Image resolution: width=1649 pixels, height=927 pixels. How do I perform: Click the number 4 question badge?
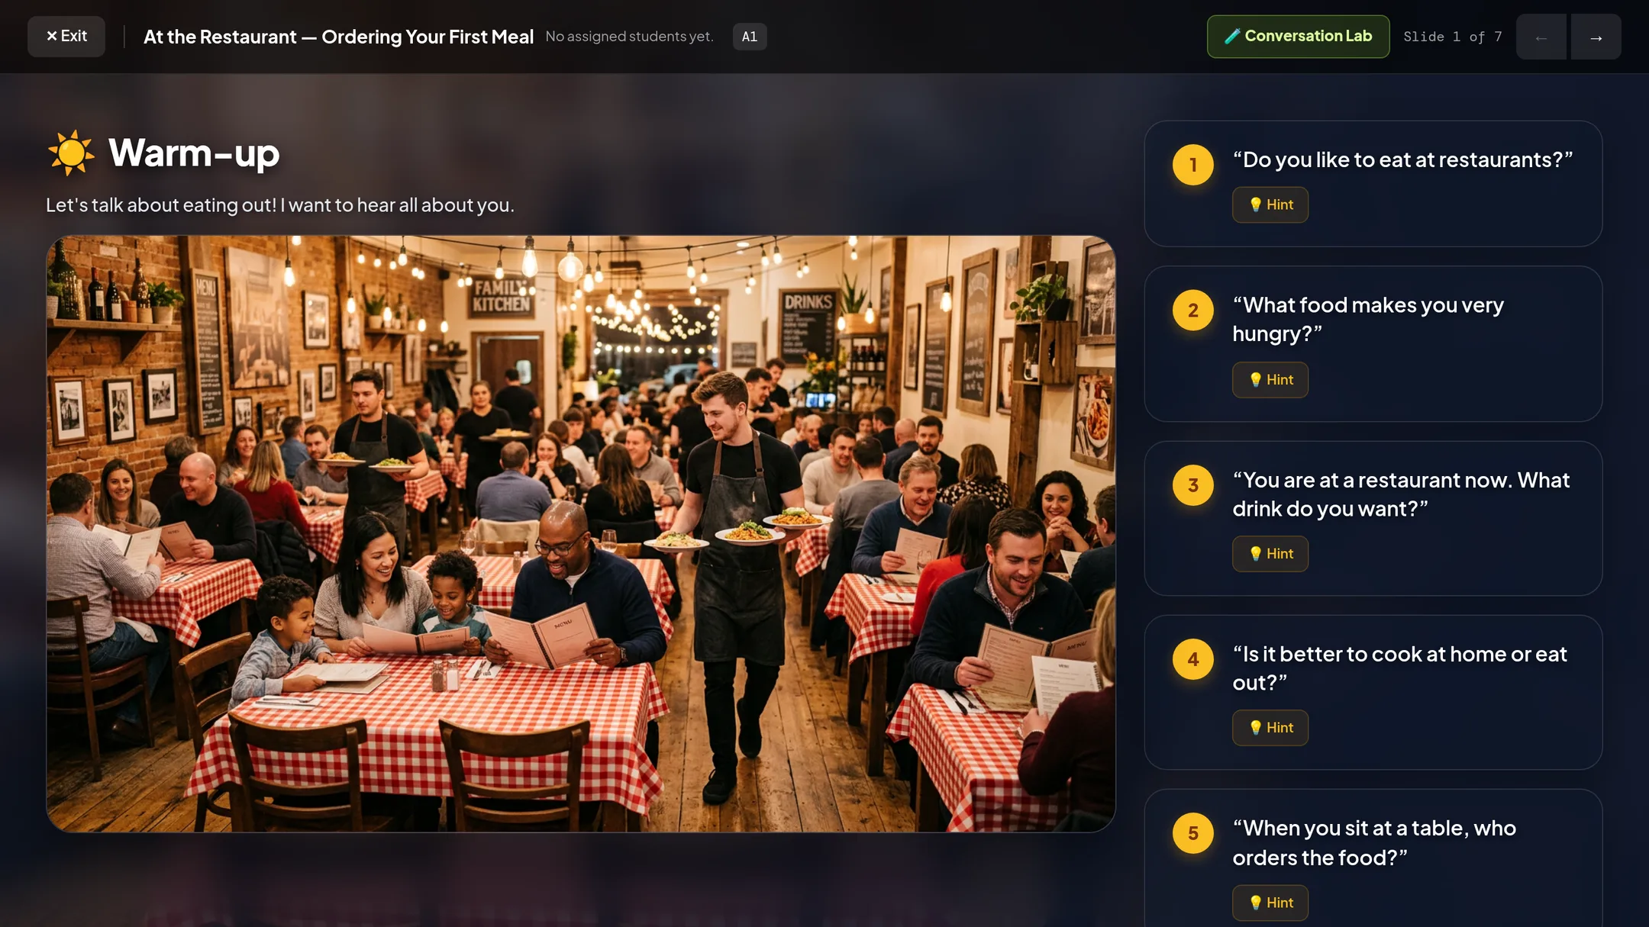(1193, 659)
